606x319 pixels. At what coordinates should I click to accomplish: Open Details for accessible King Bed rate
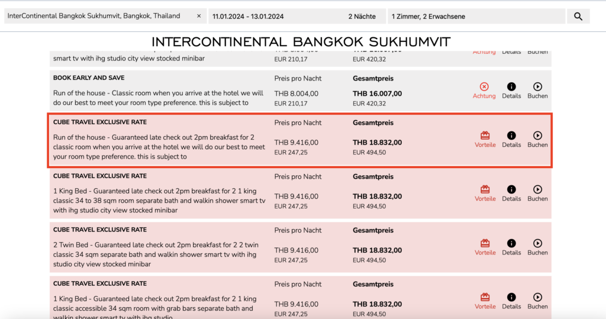click(511, 297)
